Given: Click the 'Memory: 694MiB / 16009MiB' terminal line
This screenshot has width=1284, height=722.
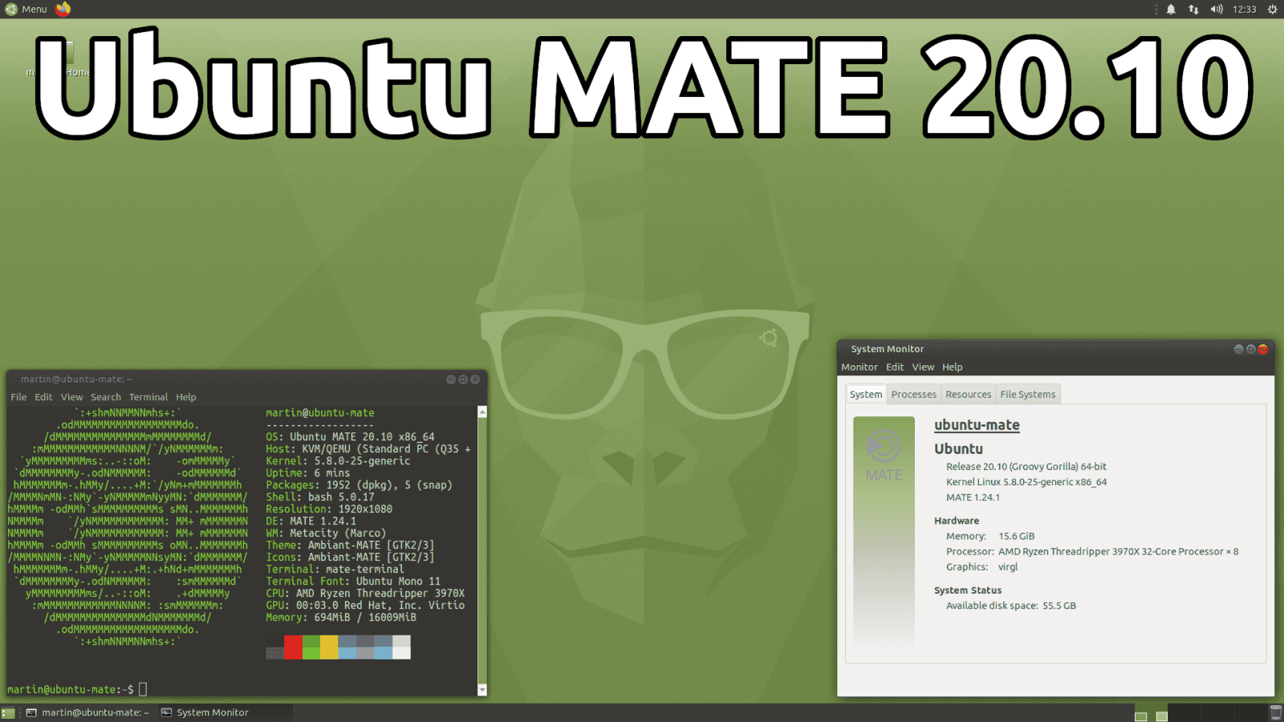Looking at the screenshot, I should 341,618.
